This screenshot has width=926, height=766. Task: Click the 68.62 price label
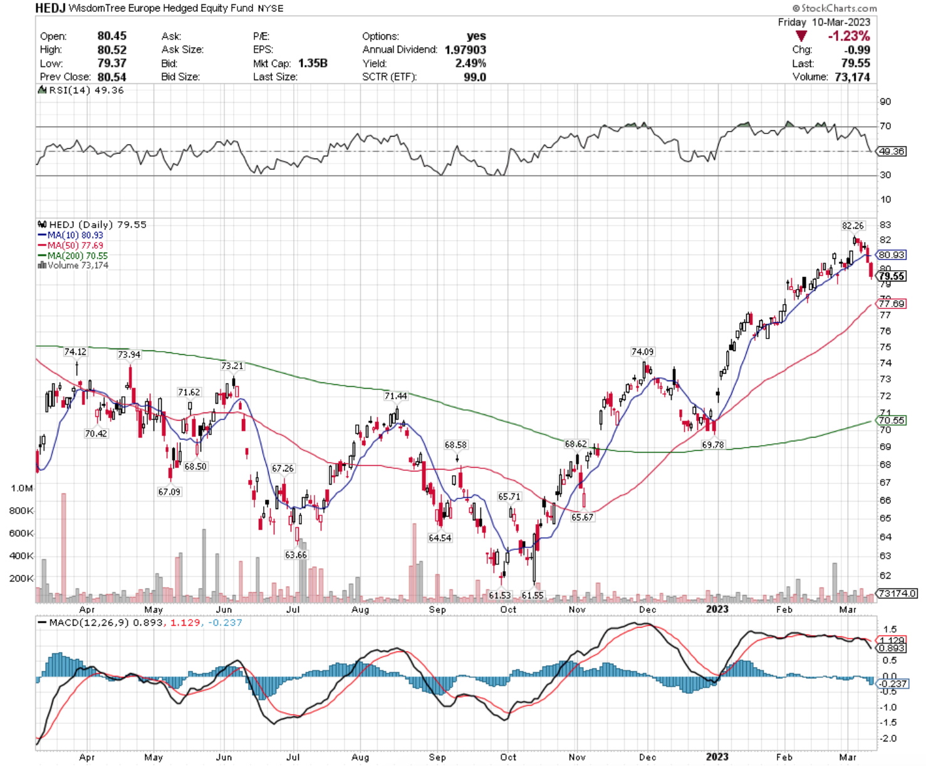576,444
